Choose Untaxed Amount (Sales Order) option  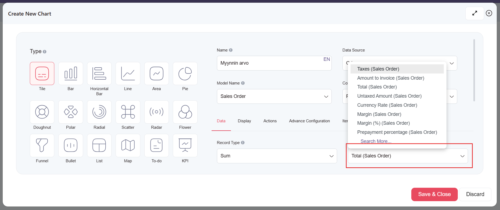(389, 96)
